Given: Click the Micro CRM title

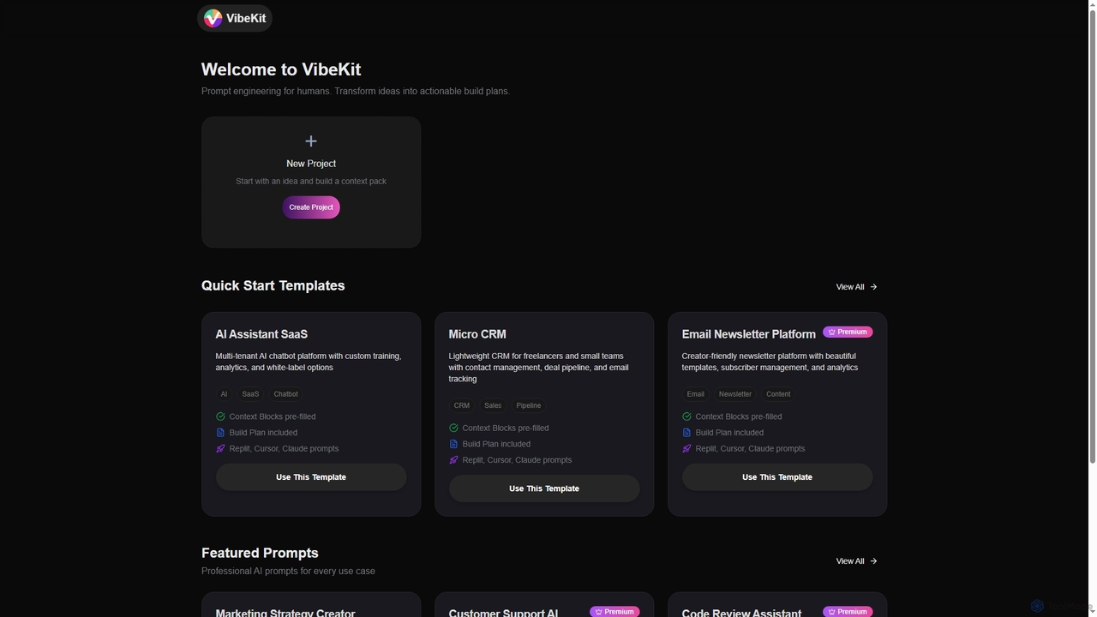Looking at the screenshot, I should click(477, 334).
